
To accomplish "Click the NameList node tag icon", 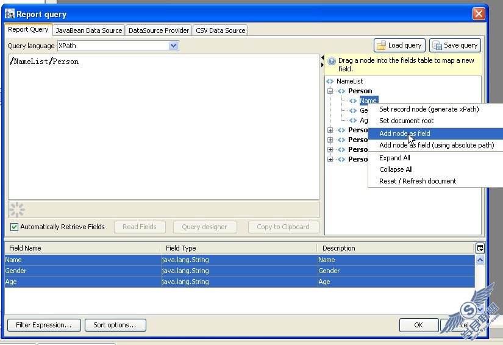I will pos(330,82).
